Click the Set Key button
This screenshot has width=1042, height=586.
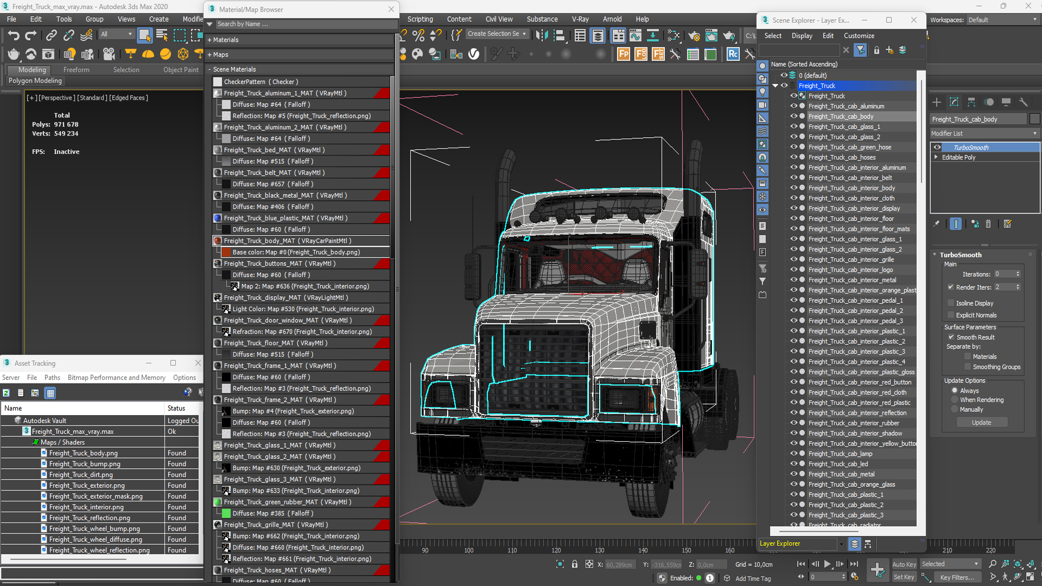(904, 577)
